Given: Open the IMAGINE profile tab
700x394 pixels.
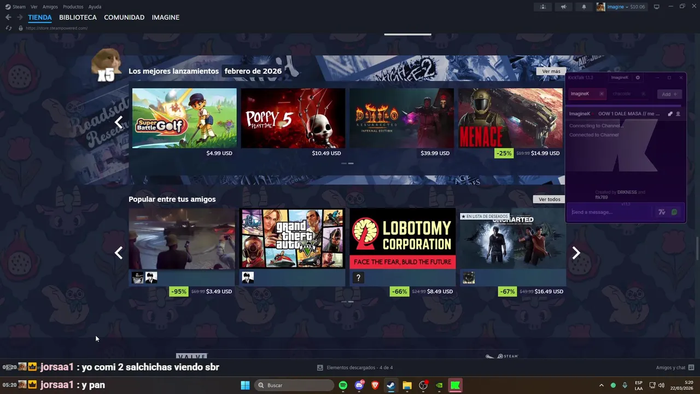Looking at the screenshot, I should click(x=166, y=18).
